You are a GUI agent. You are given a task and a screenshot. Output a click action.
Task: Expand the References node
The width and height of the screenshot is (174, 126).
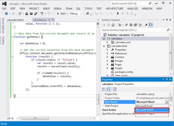click(108, 53)
